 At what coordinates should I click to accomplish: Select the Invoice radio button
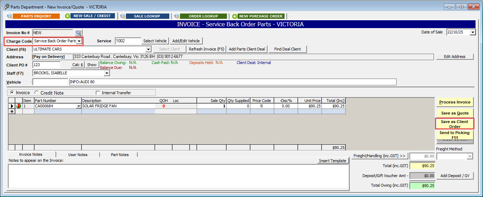point(12,93)
